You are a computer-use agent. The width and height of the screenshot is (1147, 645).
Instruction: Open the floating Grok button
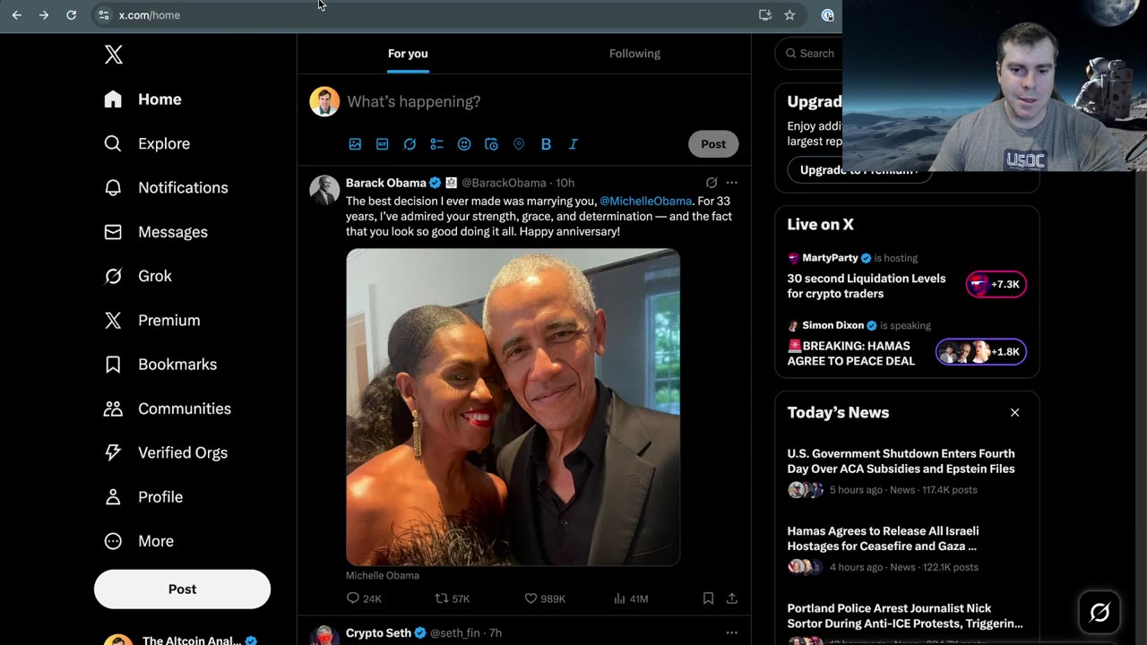click(1100, 613)
